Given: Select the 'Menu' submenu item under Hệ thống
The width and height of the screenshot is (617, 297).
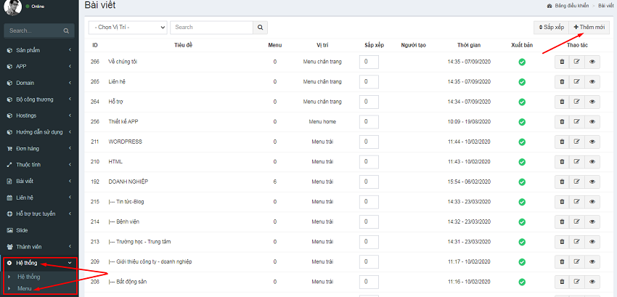Looking at the screenshot, I should 25,288.
